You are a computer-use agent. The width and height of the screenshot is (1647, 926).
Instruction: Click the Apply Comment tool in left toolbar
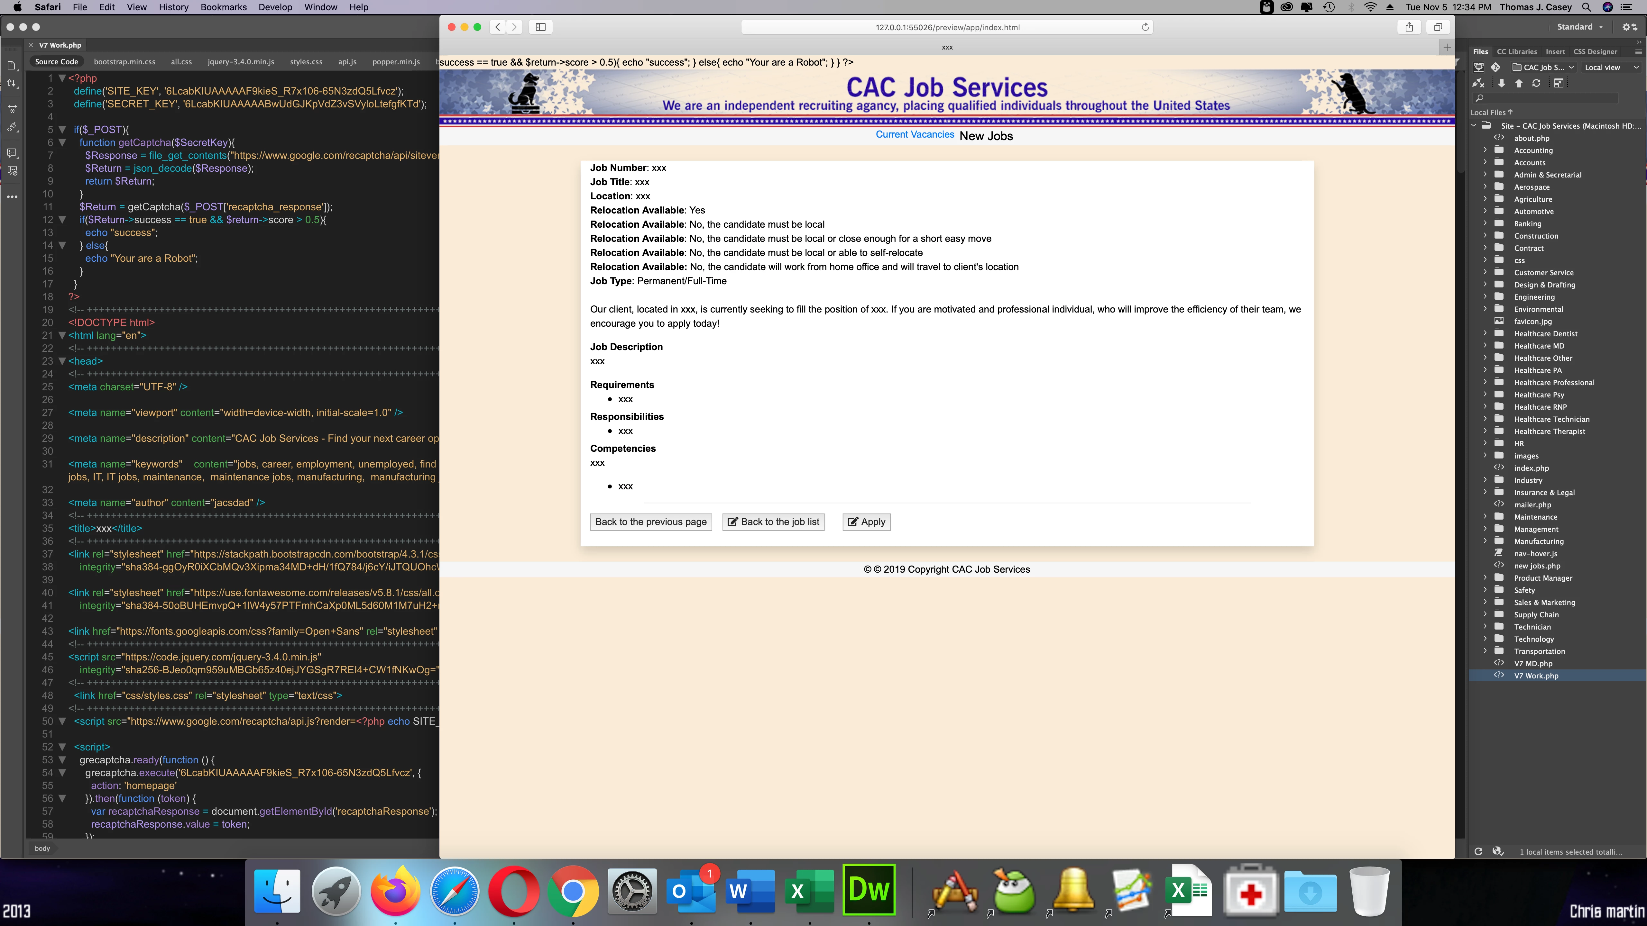click(12, 153)
